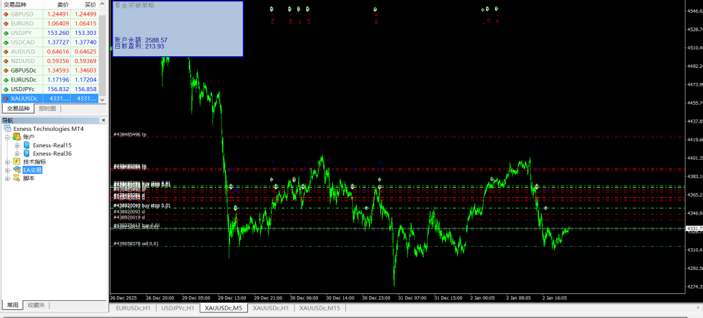Click the arrow icon beside NZDUSD
Viewport: 703px width, 318px height.
click(x=5, y=61)
